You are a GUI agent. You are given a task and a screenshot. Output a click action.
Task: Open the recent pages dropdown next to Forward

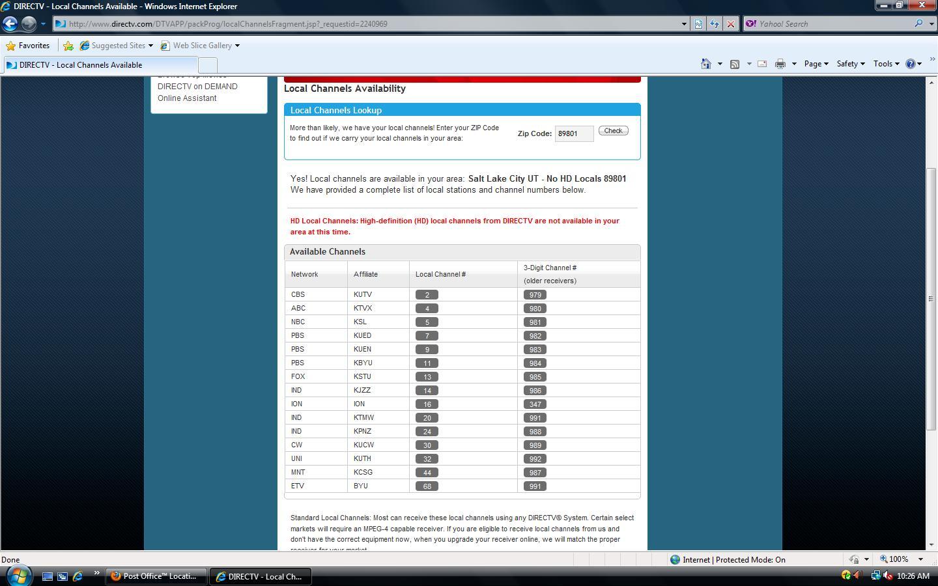pyautogui.click(x=43, y=24)
